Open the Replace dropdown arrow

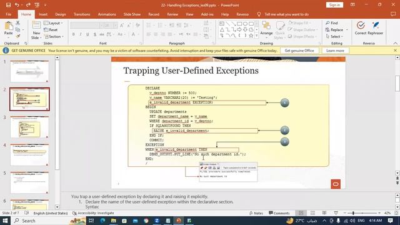347,30
